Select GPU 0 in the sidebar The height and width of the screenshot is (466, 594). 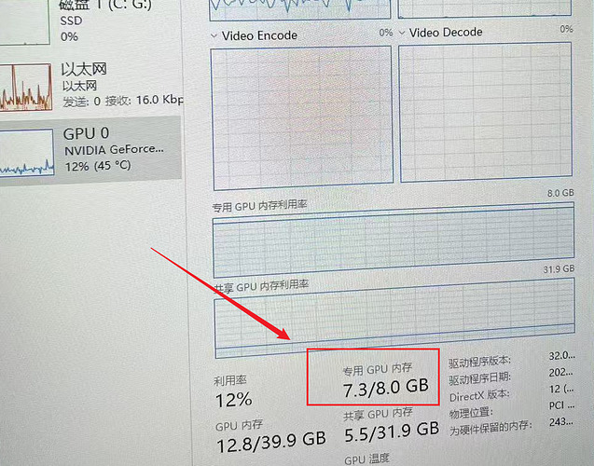point(90,151)
